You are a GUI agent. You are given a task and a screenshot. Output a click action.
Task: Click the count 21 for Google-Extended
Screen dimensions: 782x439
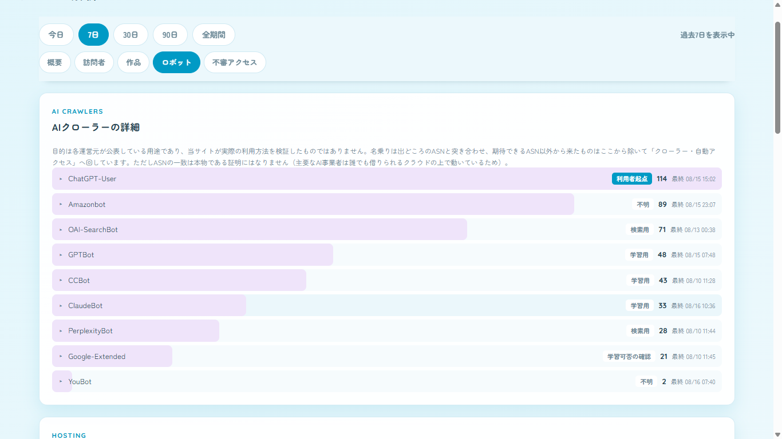(663, 357)
